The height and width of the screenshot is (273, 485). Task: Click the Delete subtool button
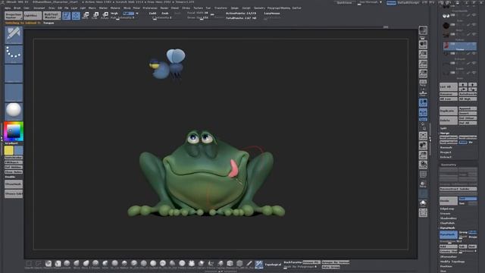click(448, 121)
